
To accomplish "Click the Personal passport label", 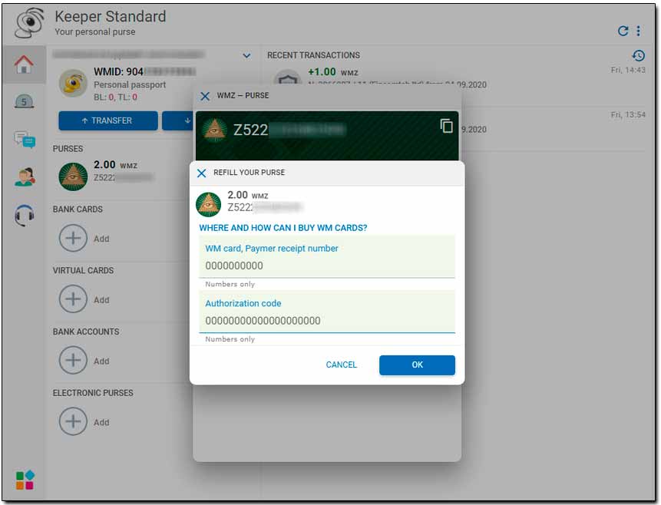I will point(130,84).
